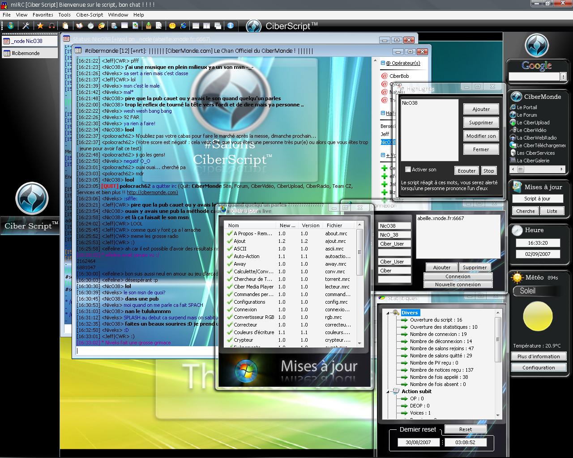The image size is (573, 458).
Task: Click the yellow smiley toolbar icon
Action: (172, 26)
